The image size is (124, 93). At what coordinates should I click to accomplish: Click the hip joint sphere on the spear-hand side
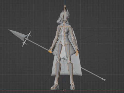[61, 43]
